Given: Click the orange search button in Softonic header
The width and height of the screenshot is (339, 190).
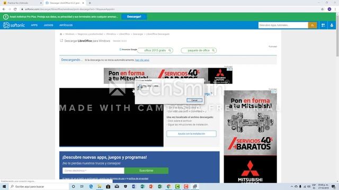Looking at the screenshot, I should pyautogui.click(x=313, y=25).
